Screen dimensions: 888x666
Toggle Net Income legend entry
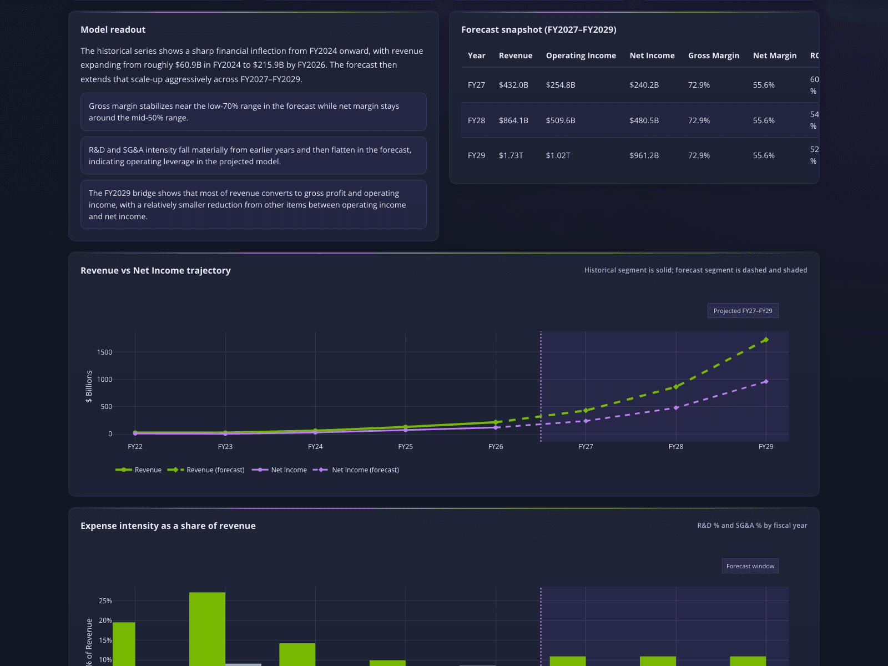279,470
